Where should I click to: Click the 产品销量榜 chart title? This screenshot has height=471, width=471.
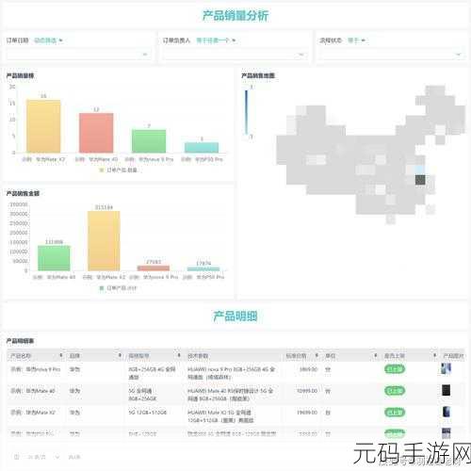[20, 75]
